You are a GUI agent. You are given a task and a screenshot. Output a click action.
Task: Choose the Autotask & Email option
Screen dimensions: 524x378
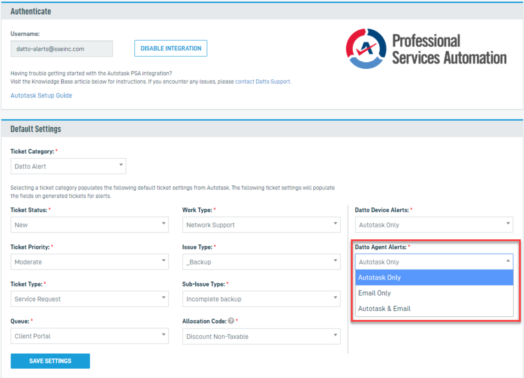coord(434,308)
